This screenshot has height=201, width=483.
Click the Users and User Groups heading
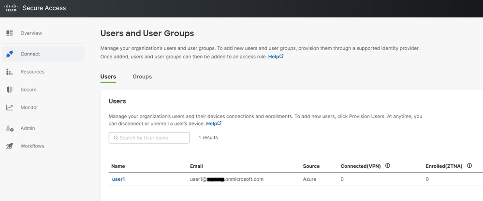[x=147, y=33]
